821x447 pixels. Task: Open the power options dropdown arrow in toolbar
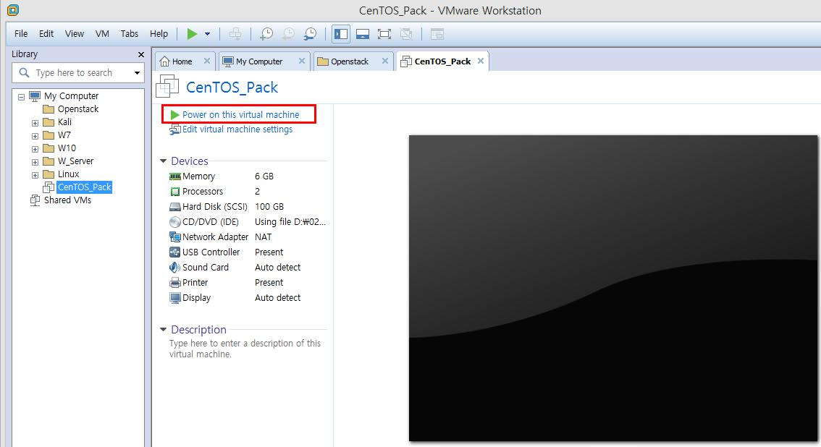coord(207,34)
